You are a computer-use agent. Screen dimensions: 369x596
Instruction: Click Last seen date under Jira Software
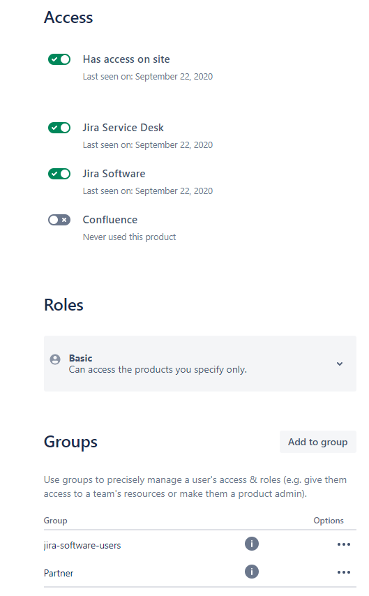[x=148, y=191]
